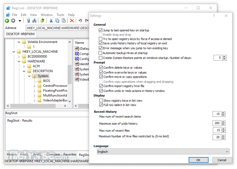Collapse the System tree node
This screenshot has width=237, height=169.
(x=29, y=76)
